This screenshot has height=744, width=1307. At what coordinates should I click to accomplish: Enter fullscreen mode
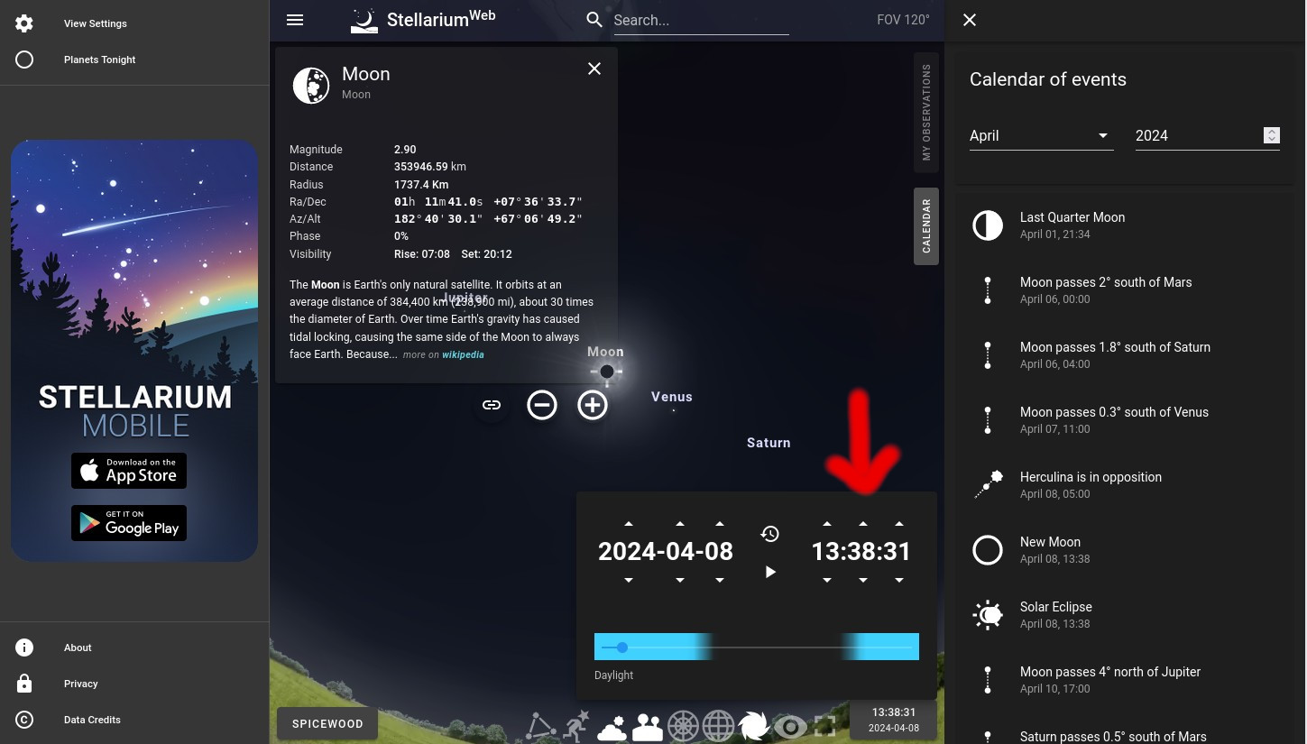point(824,726)
